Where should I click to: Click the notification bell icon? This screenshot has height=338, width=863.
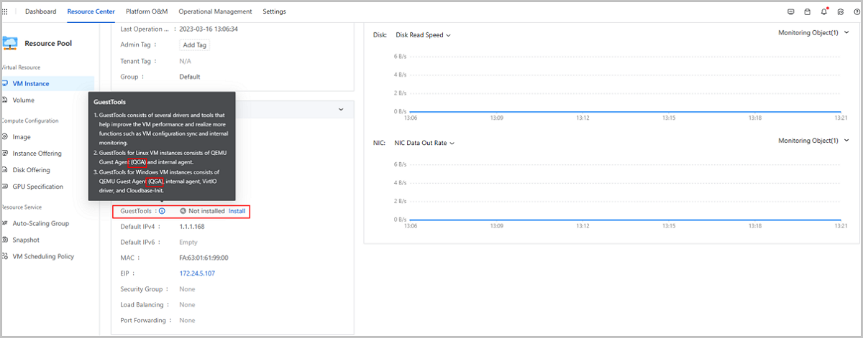823,12
